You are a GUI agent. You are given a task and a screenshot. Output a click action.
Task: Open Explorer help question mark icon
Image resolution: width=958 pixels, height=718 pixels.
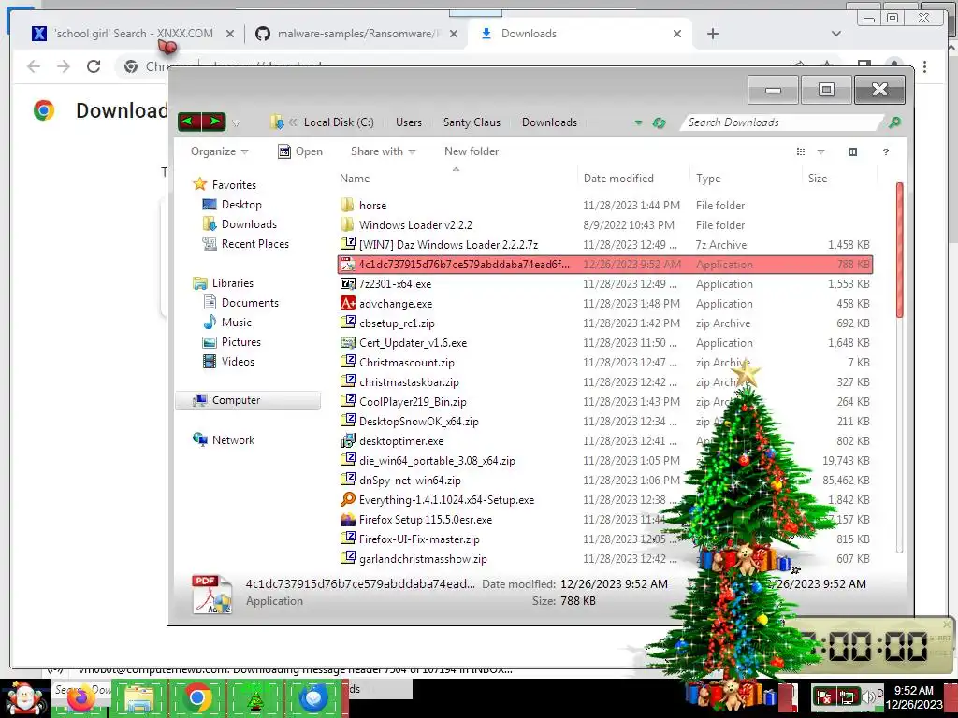pyautogui.click(x=885, y=151)
